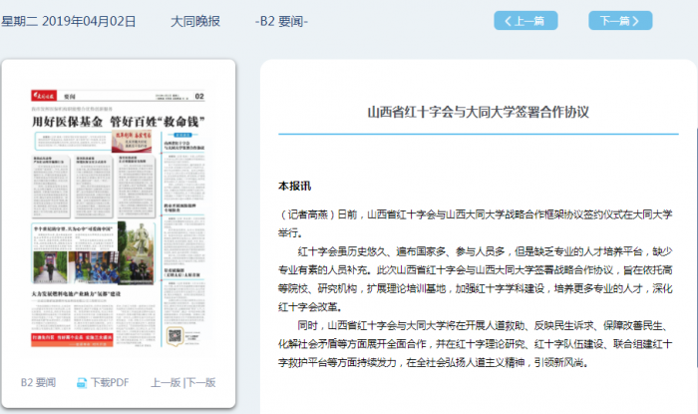Click the B2 要闻 label below the thumbnail

click(x=38, y=382)
